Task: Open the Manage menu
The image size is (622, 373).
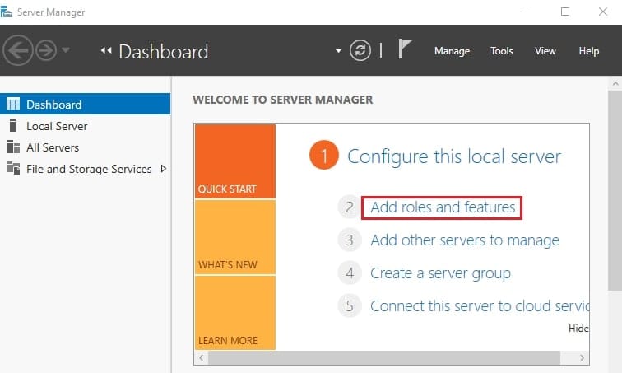Action: (x=452, y=51)
